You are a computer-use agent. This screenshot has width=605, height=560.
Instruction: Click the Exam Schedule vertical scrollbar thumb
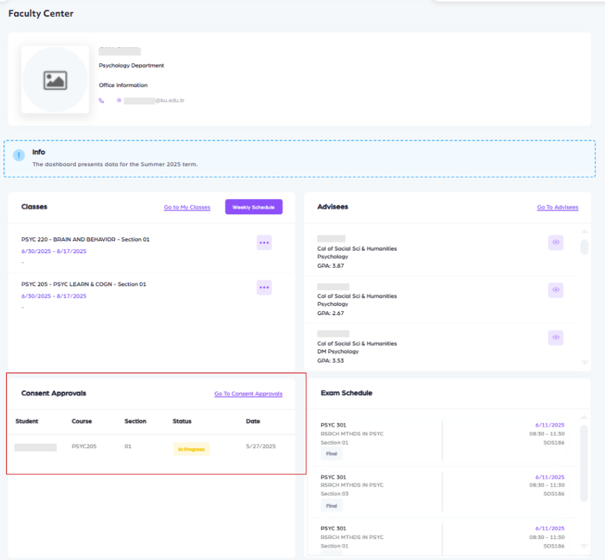(x=584, y=463)
